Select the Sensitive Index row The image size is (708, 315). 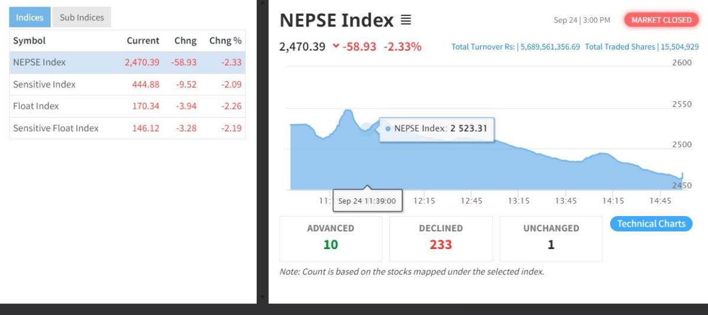(x=127, y=85)
